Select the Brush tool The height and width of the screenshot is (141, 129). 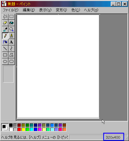(12, 36)
